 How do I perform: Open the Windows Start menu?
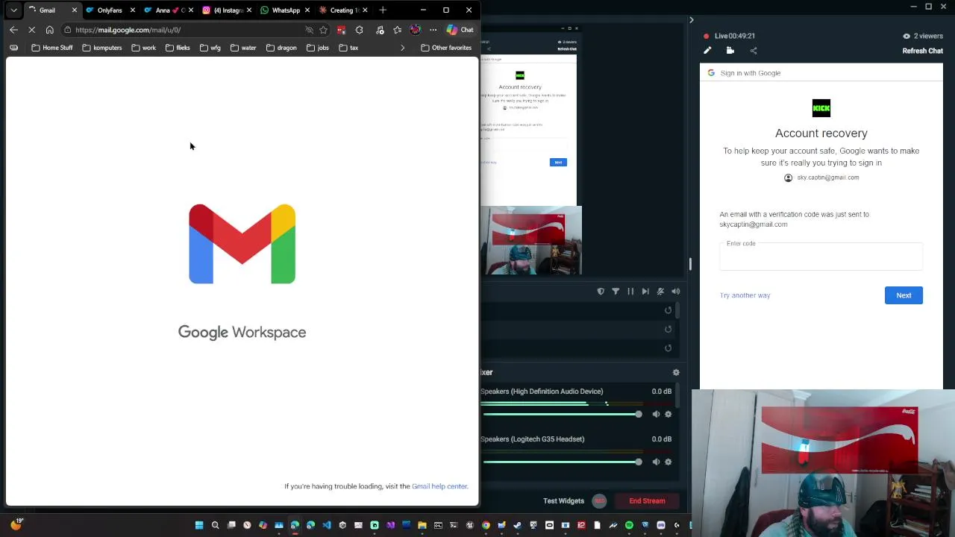(199, 525)
